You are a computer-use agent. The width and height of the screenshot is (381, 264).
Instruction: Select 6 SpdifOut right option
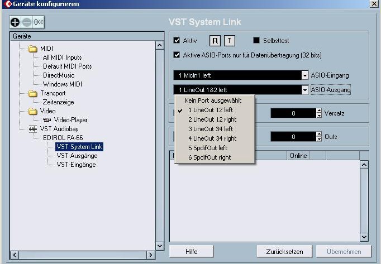click(x=215, y=157)
